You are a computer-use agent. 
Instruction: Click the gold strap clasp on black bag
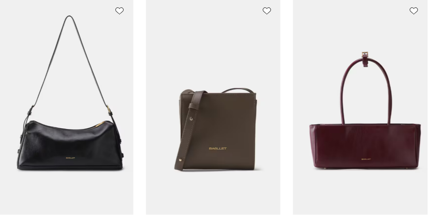pos(109,110)
